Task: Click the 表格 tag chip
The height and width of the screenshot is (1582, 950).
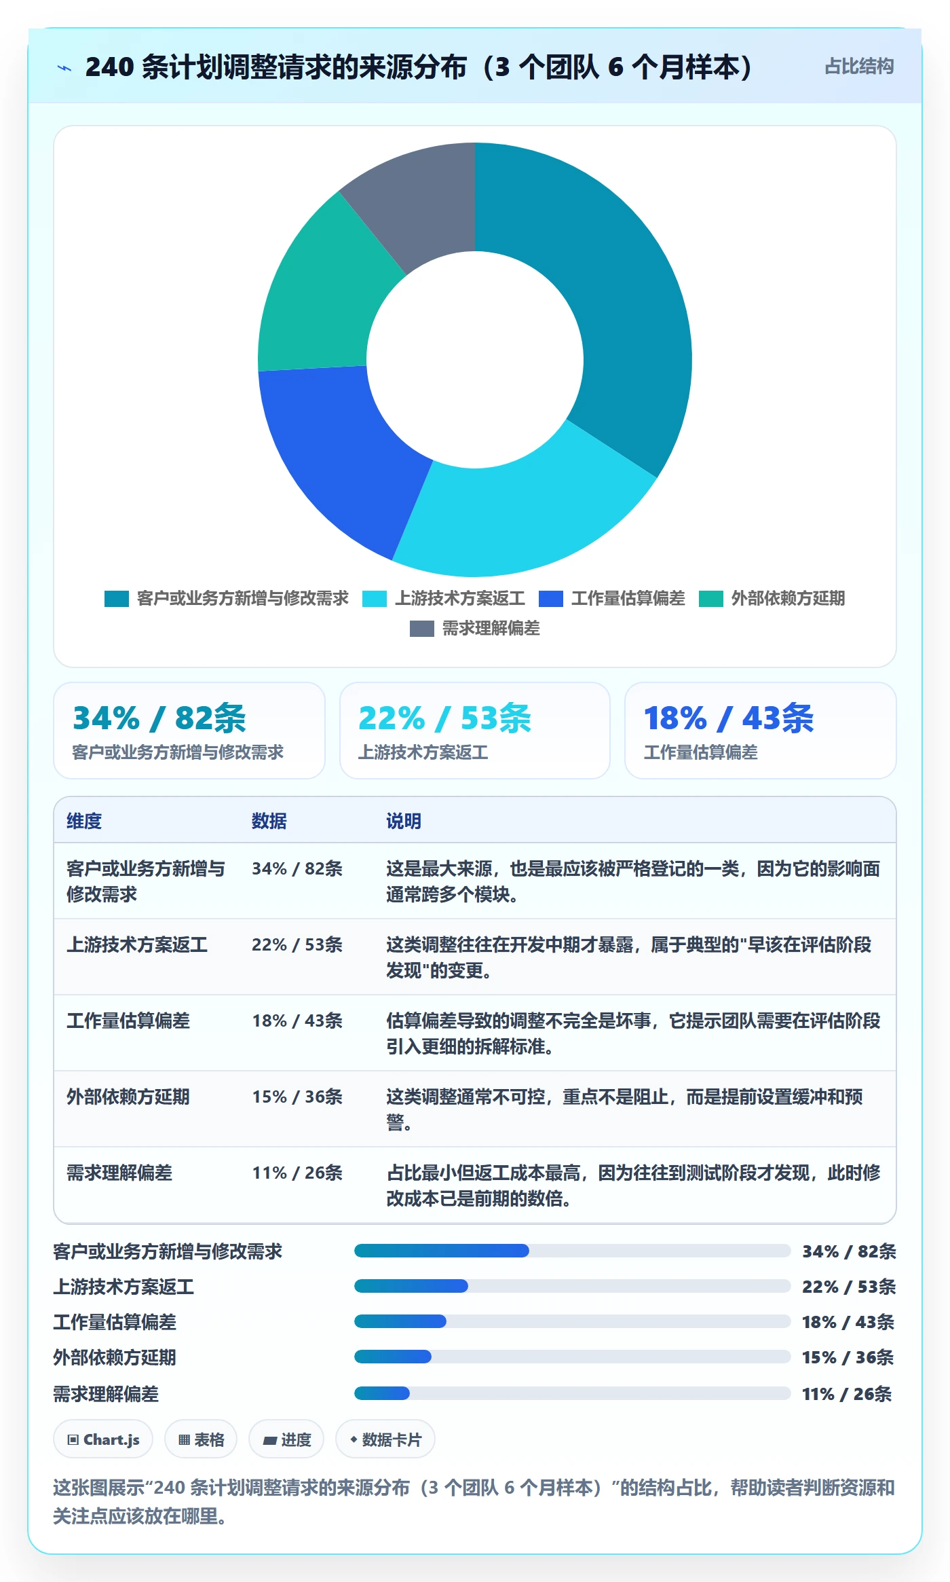Action: (201, 1439)
